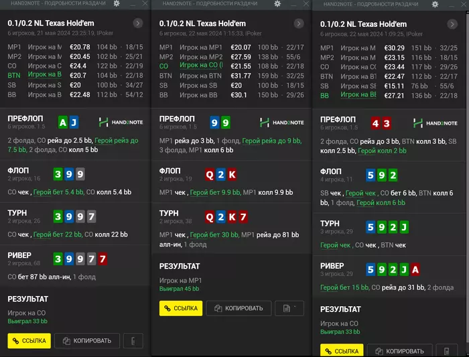Screen dimensions: 469x357
Task: Select the red Ace river card
Action: (415, 270)
